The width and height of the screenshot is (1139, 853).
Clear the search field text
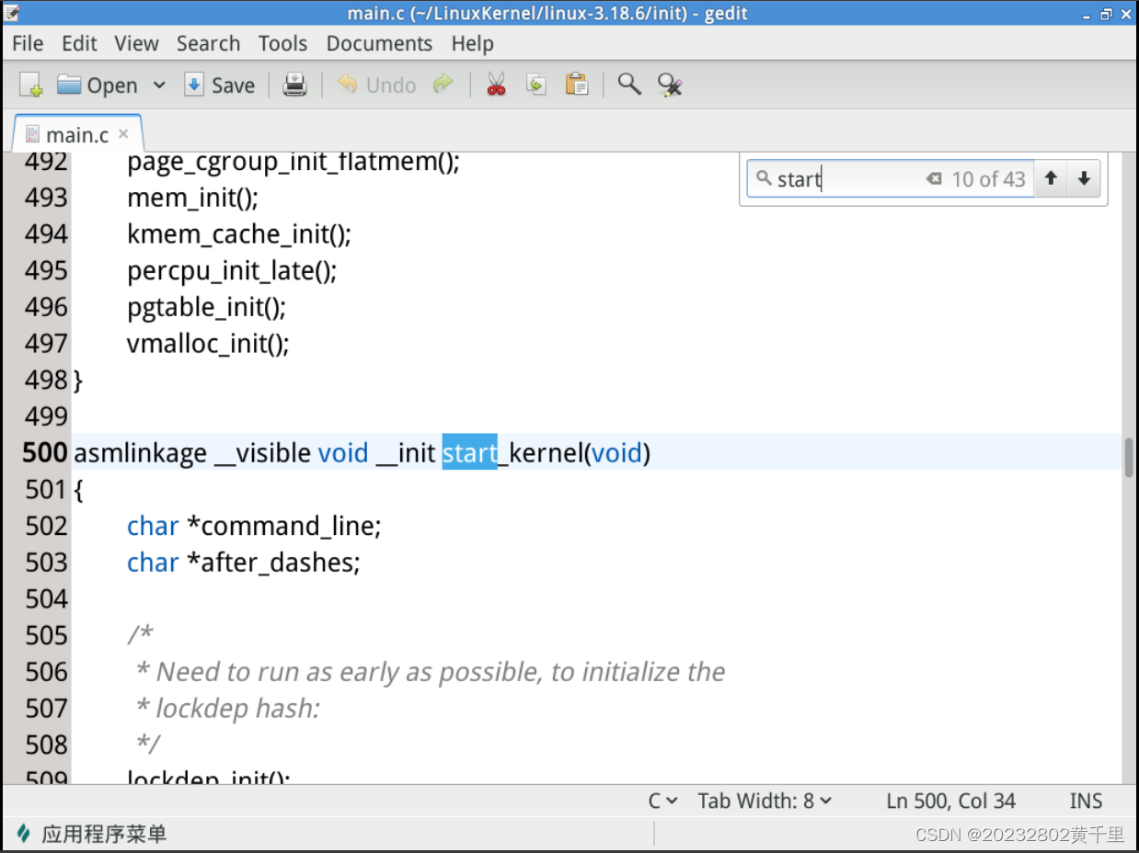click(x=934, y=178)
